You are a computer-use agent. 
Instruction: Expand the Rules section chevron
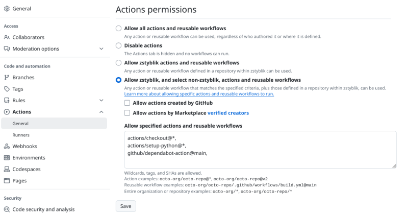pyautogui.click(x=101, y=100)
